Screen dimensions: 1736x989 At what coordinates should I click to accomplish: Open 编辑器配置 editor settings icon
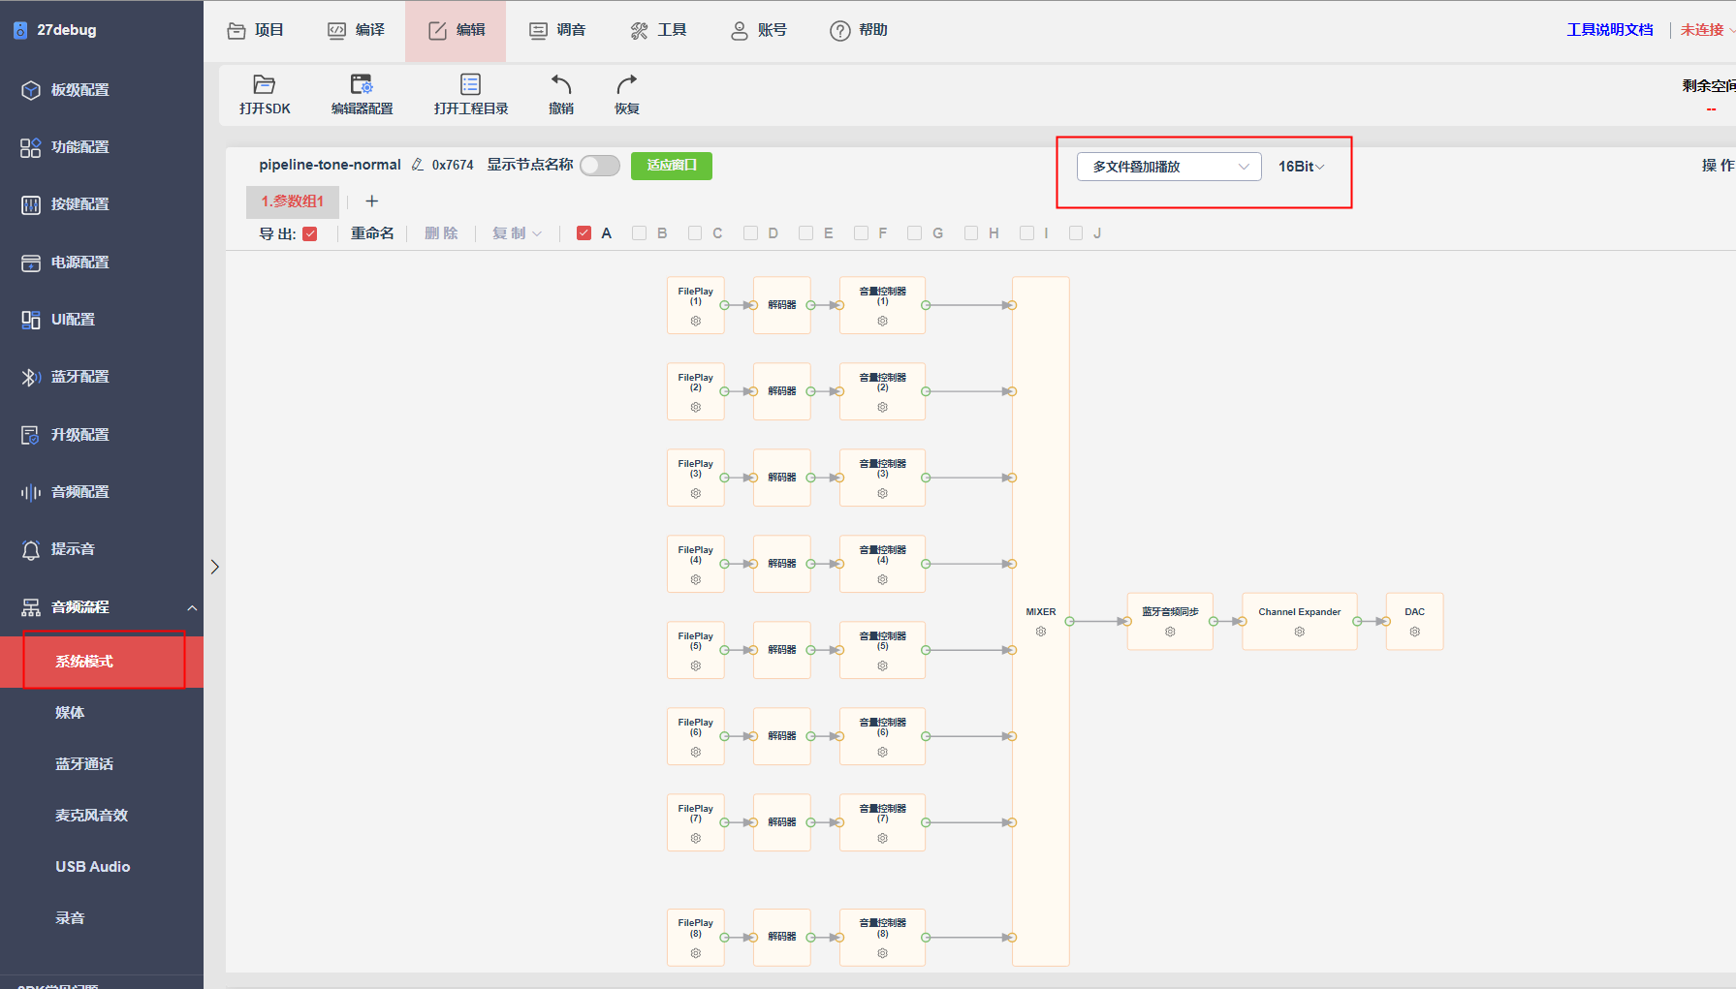[362, 84]
